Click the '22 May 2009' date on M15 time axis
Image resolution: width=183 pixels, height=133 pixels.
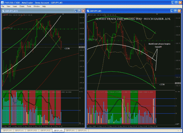pos(6,127)
